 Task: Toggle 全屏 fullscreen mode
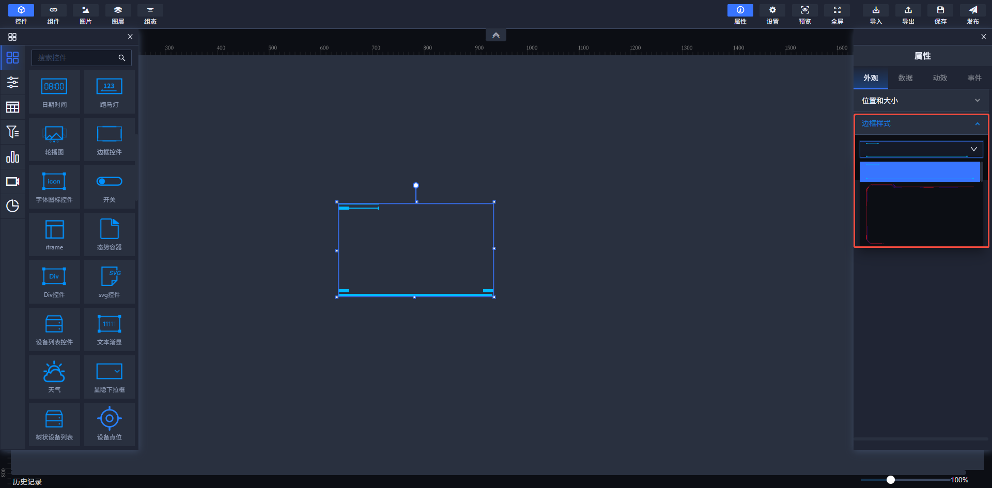(x=837, y=14)
